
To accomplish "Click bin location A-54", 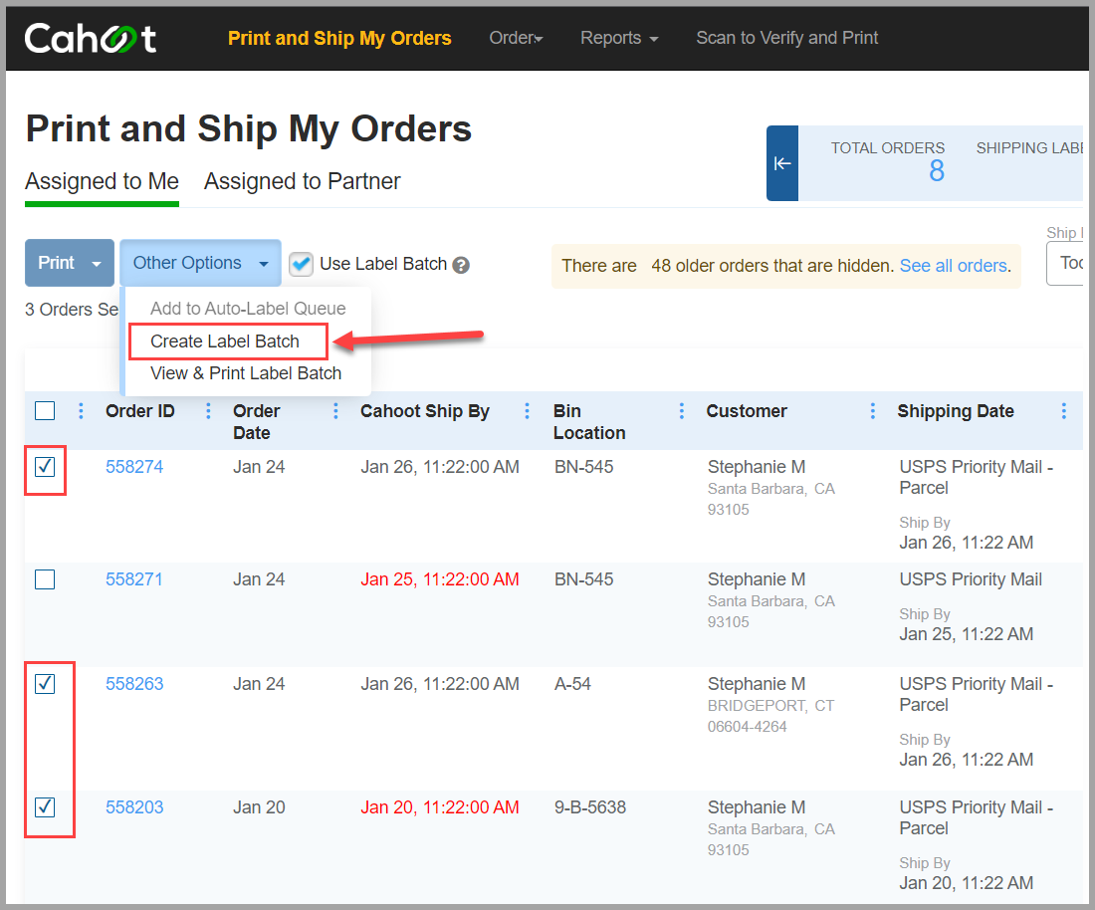I will coord(572,683).
